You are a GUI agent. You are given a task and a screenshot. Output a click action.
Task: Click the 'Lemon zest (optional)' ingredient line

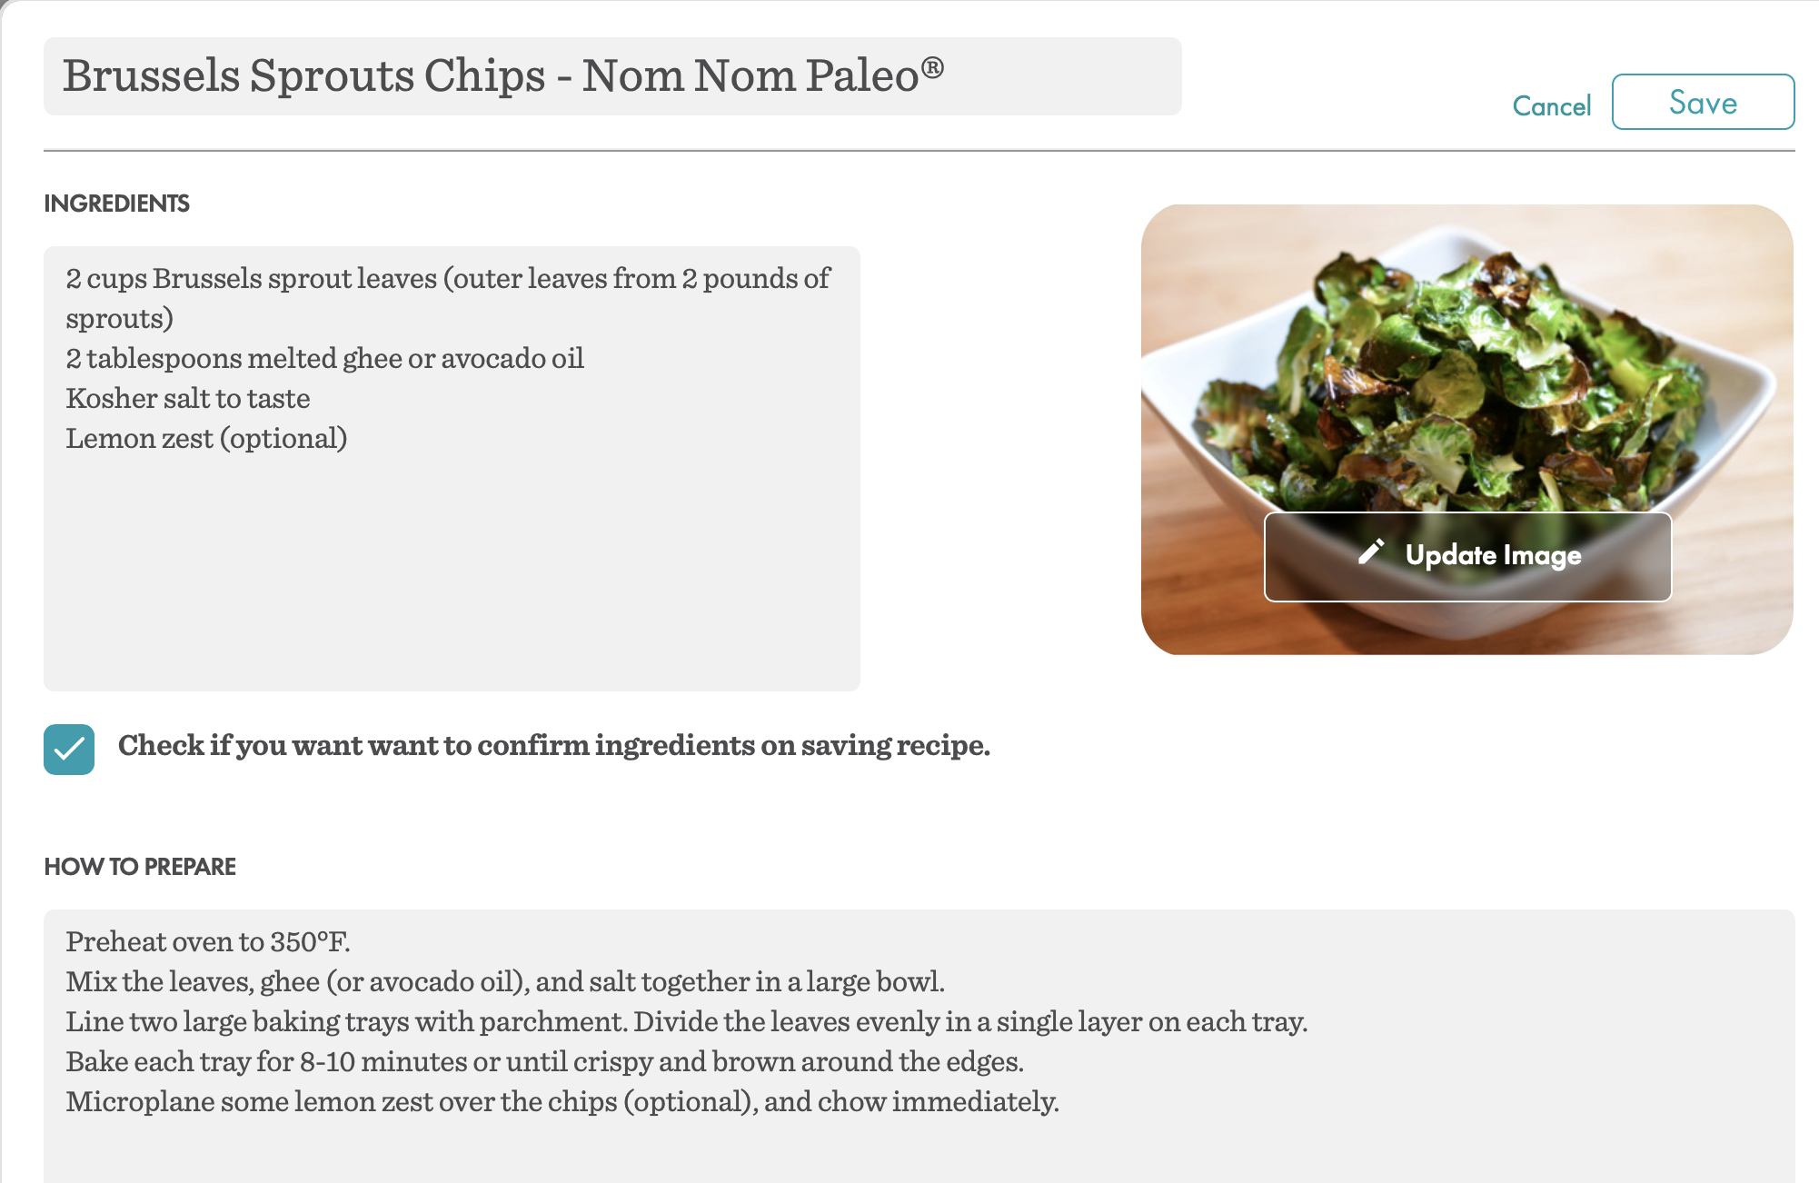pos(206,438)
